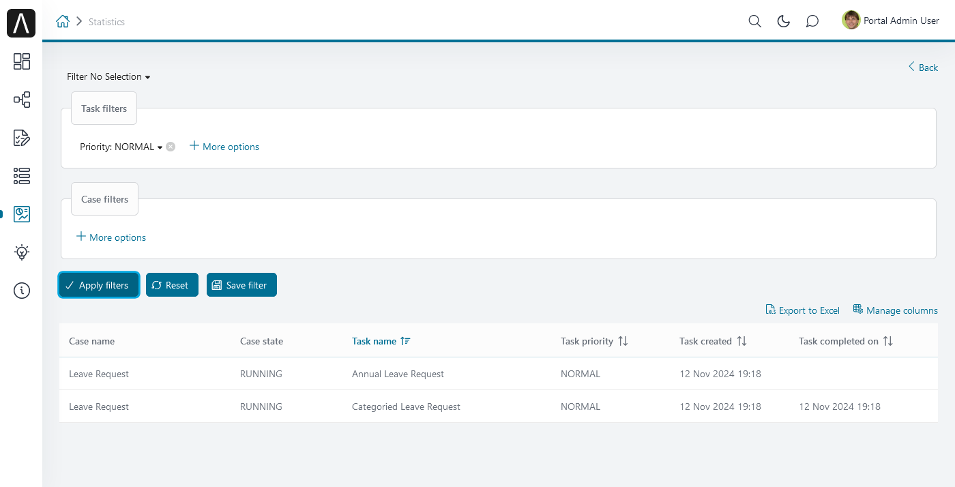Open the Info sidebar icon
The image size is (955, 487).
(x=22, y=291)
